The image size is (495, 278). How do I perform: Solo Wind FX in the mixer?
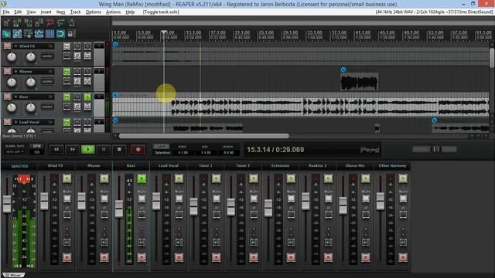coord(67,178)
